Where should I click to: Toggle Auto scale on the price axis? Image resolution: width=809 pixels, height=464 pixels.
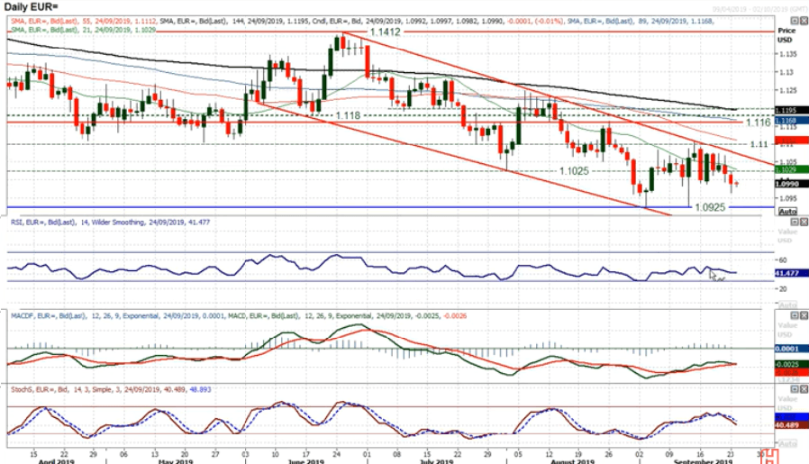tap(788, 211)
